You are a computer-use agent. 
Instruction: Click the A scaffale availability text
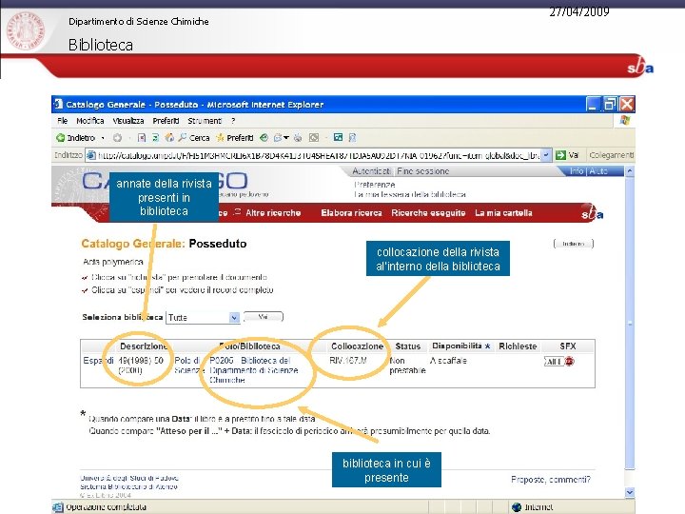(x=448, y=361)
